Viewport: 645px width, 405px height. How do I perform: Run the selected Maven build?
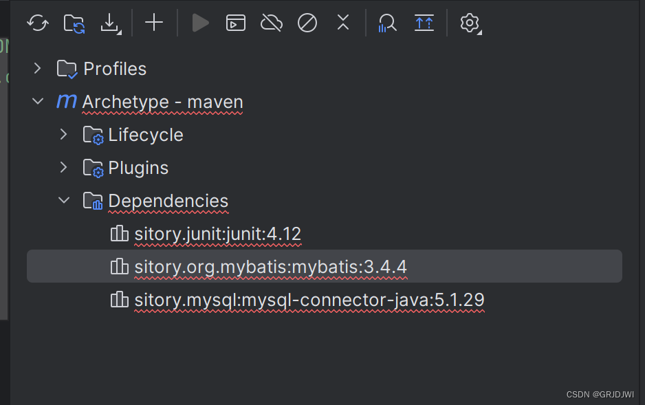(x=200, y=23)
